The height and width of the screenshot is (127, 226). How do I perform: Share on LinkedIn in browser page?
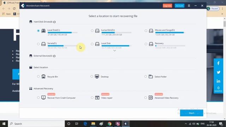click(x=218, y=81)
